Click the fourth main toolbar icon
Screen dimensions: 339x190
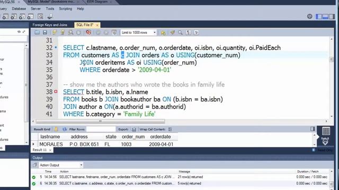pyautogui.click(x=31, y=16)
